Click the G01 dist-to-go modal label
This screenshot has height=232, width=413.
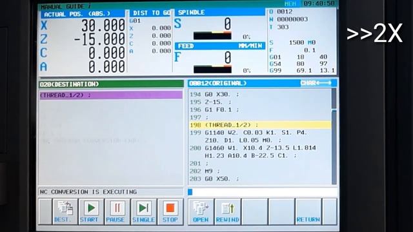[135, 21]
